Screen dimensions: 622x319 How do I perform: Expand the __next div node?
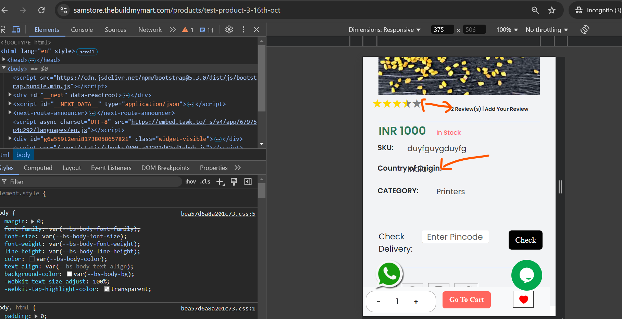point(10,95)
